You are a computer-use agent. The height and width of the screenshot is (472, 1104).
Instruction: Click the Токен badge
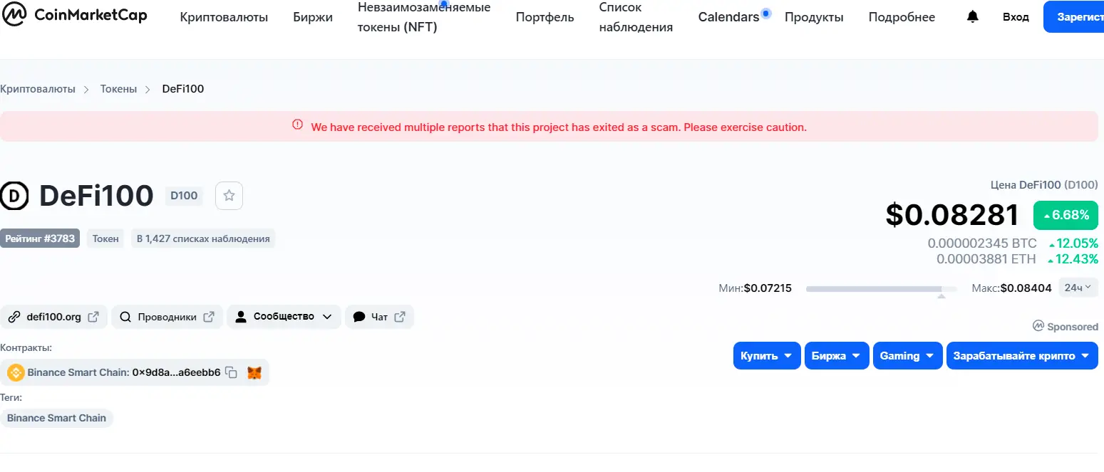pyautogui.click(x=105, y=238)
